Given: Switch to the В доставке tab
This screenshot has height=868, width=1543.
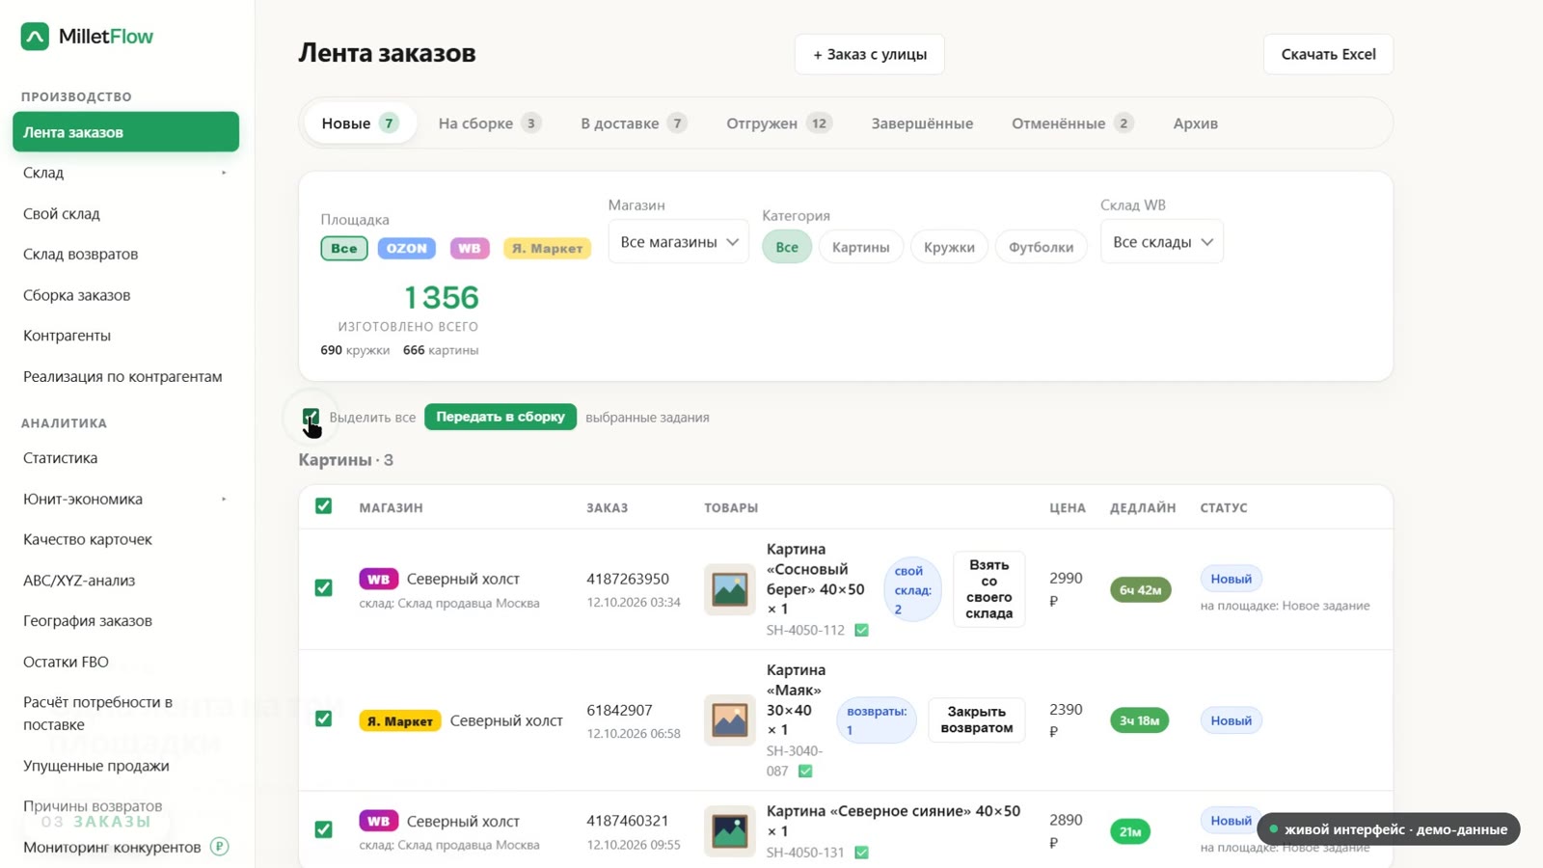Looking at the screenshot, I should (x=634, y=123).
